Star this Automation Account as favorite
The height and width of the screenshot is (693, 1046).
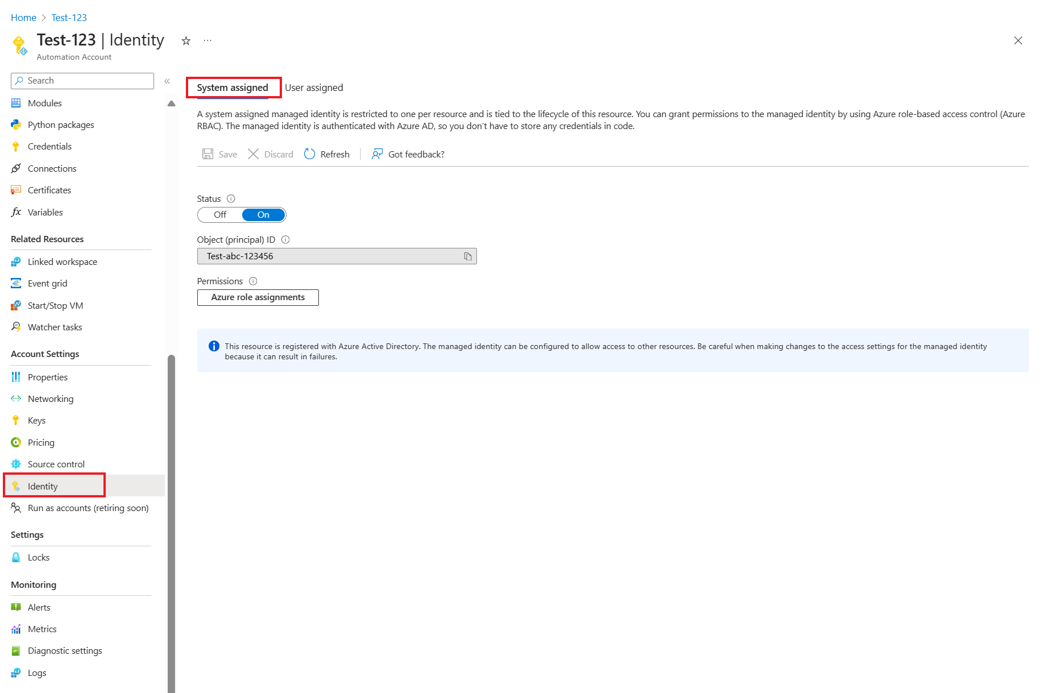(x=186, y=40)
